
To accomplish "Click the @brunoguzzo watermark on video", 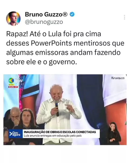I will coord(118,78).
